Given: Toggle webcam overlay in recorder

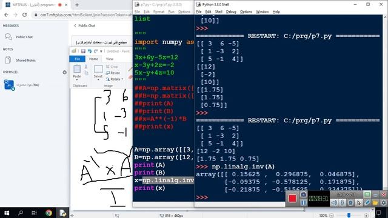Looking at the screenshot, I should pyautogui.click(x=350, y=203).
